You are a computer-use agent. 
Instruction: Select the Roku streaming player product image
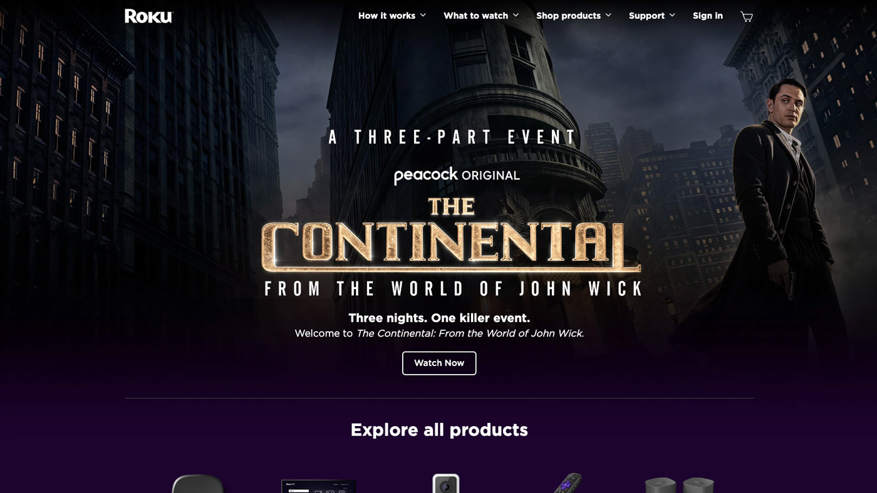[x=198, y=484]
